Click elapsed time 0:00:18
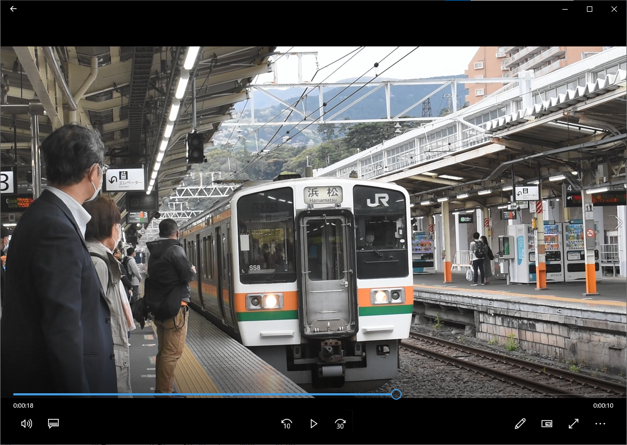Viewport: 627px width, 445px height. click(23, 406)
